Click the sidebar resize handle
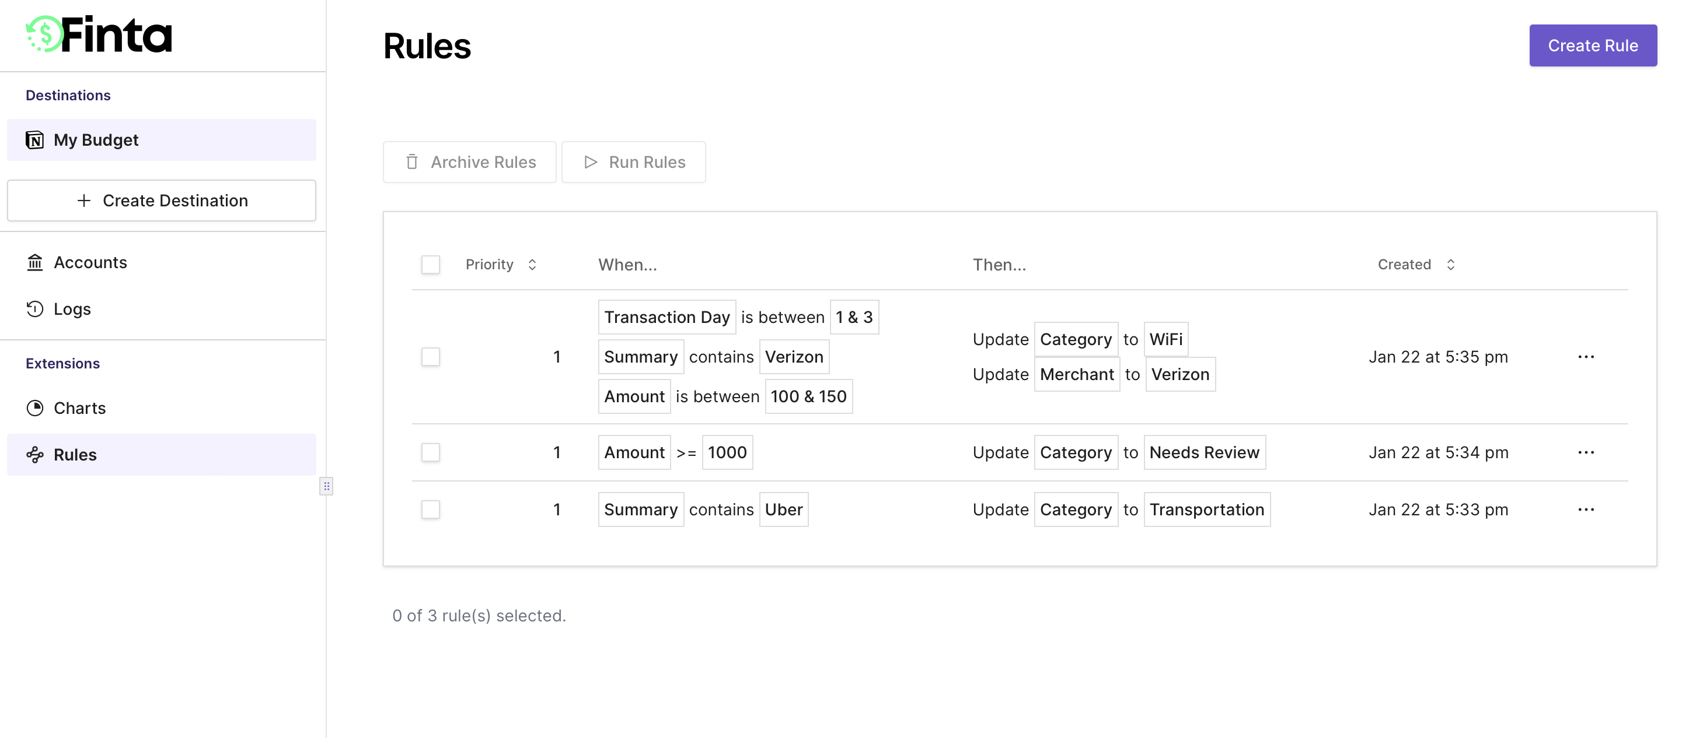 pos(326,487)
